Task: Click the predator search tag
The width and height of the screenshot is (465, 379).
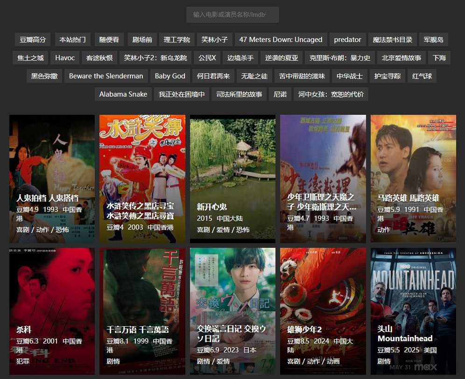Action: [x=347, y=40]
